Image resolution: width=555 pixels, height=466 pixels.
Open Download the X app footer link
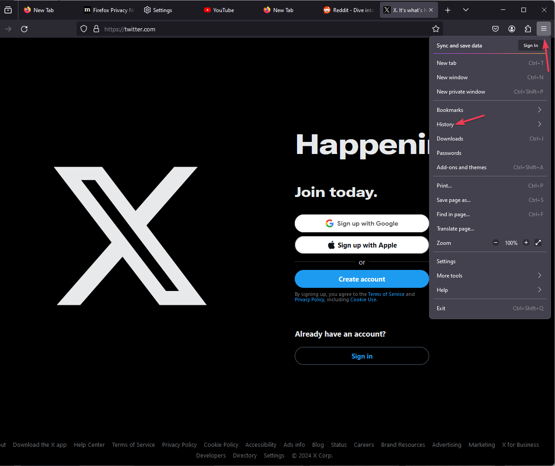[40, 445]
